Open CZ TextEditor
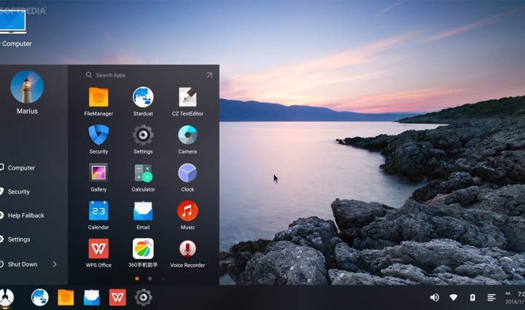Image resolution: width=525 pixels, height=310 pixels. (187, 98)
